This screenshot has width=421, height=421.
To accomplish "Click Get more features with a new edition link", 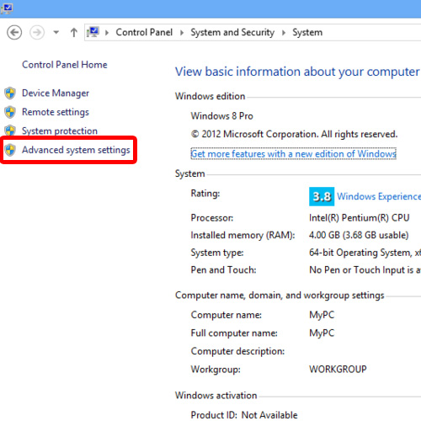I will [x=293, y=154].
